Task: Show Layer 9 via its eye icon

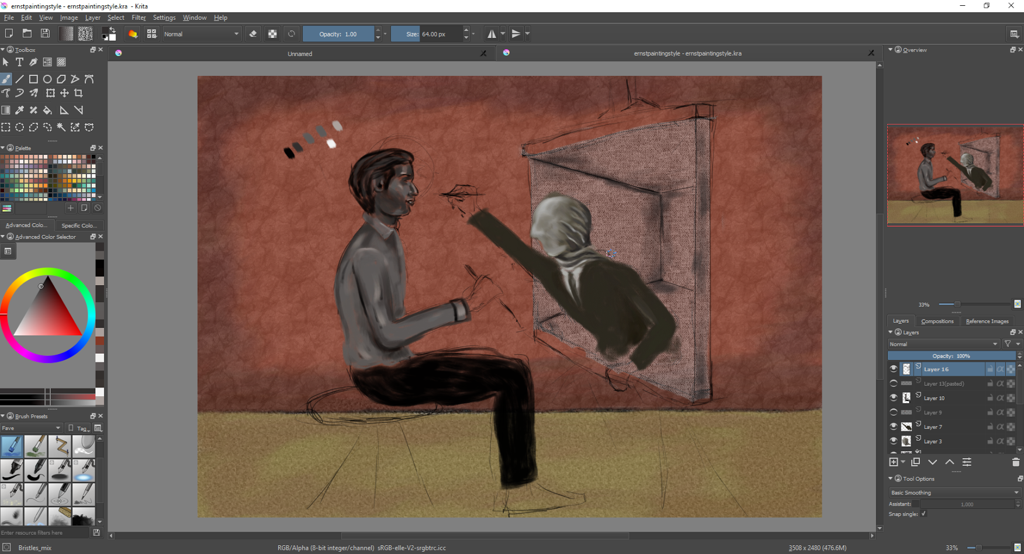Action: 894,412
